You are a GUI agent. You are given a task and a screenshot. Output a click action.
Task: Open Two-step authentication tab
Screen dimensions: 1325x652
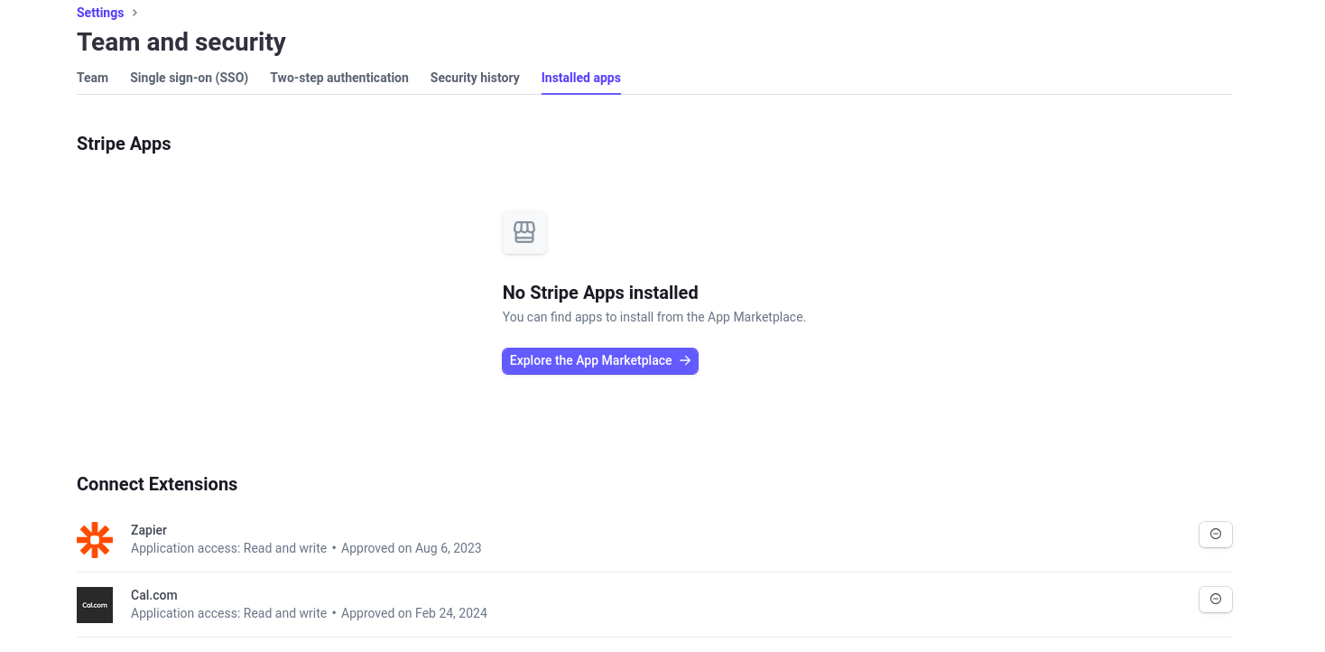(339, 79)
